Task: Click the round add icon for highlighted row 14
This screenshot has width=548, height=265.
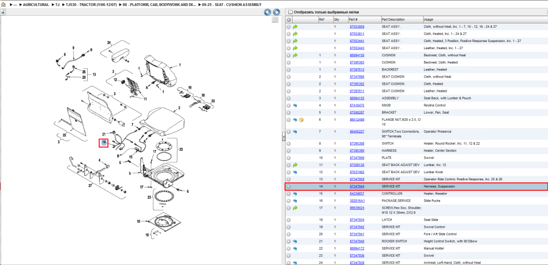Action: pos(289,186)
